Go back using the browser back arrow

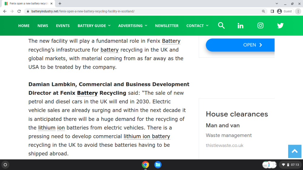pyautogui.click(x=5, y=11)
